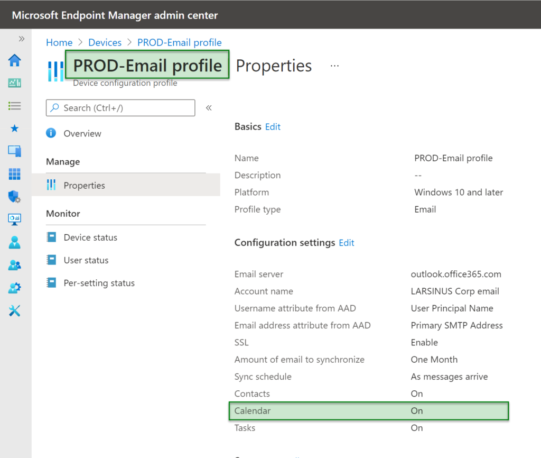Click the Tasks setting On value
This screenshot has height=458, width=541.
tap(416, 428)
